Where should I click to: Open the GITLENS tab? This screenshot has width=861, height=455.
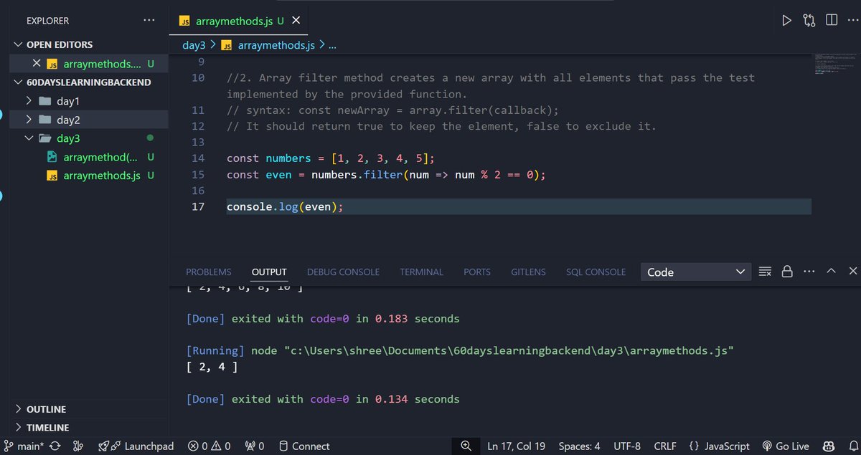(x=528, y=272)
